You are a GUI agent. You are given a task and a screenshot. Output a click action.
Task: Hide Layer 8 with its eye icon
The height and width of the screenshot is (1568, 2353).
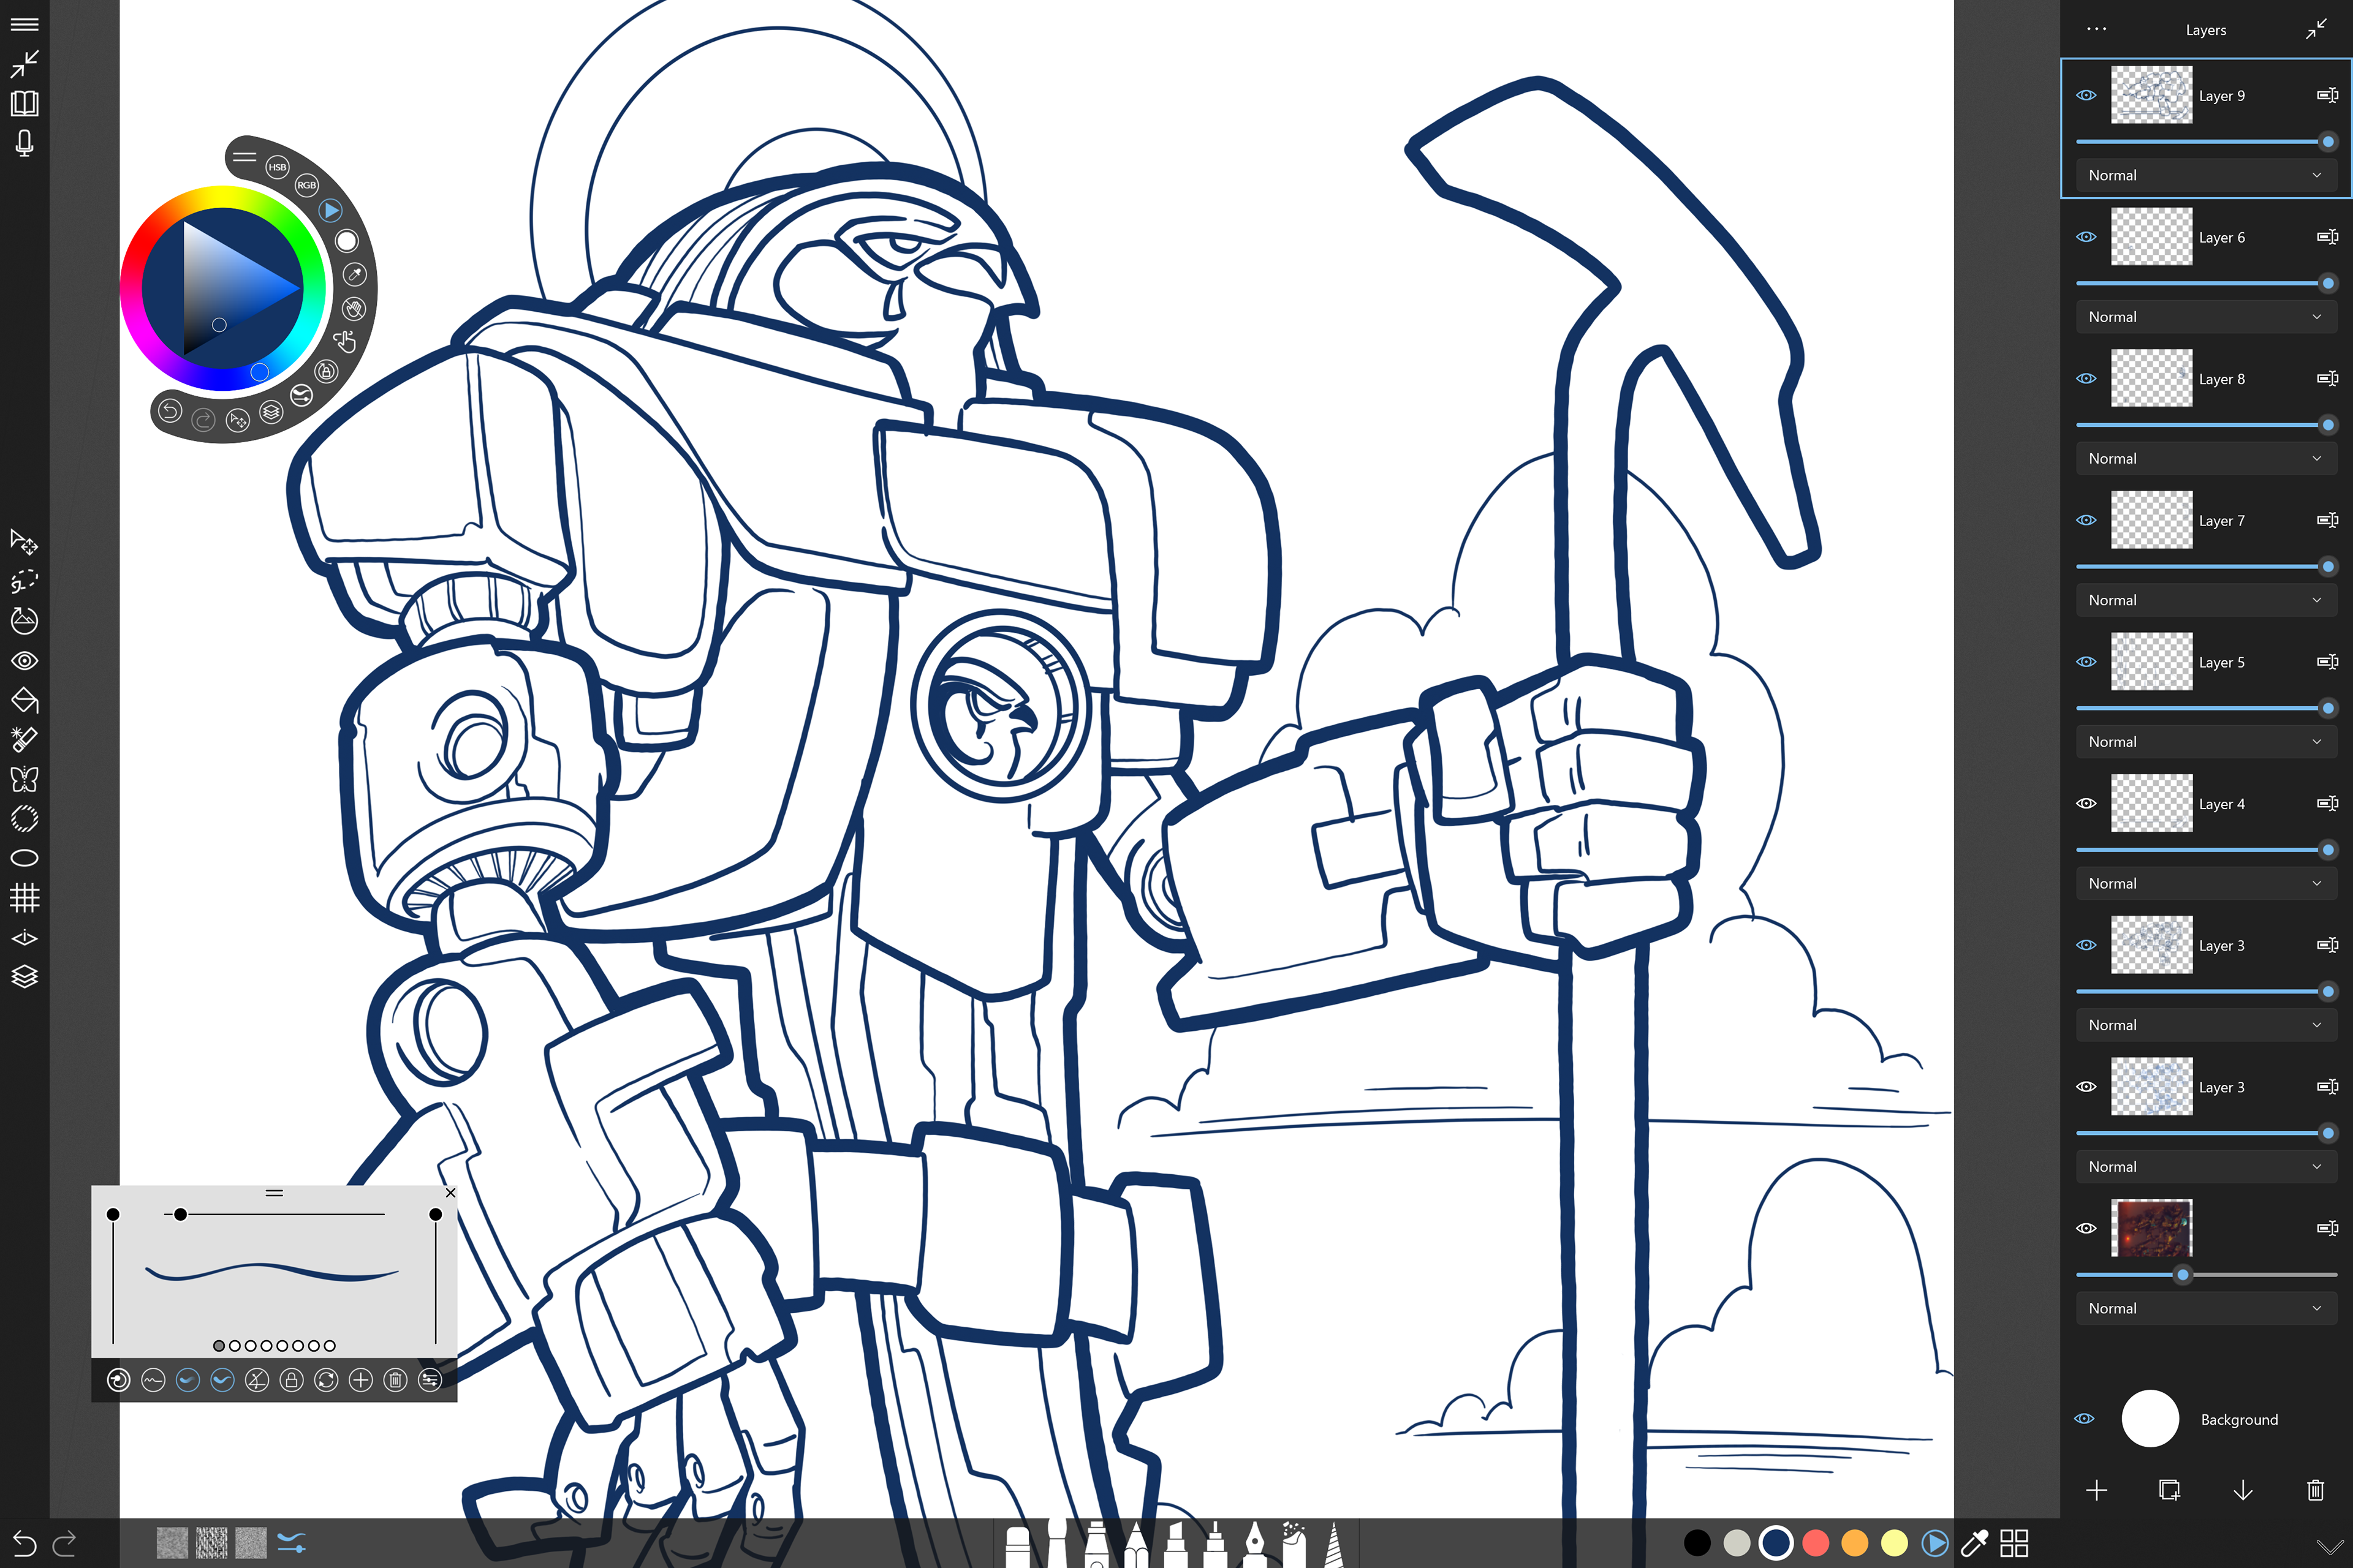coord(2086,379)
